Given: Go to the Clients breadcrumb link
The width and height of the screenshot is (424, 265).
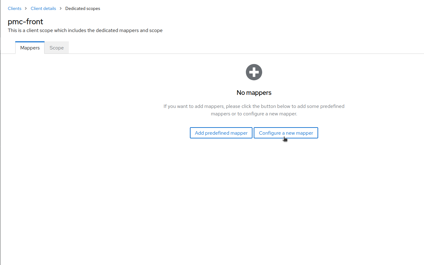Looking at the screenshot, I should point(15,9).
